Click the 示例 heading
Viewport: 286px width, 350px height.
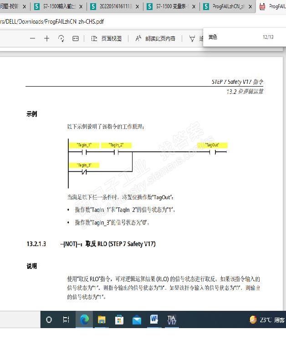pos(32,114)
